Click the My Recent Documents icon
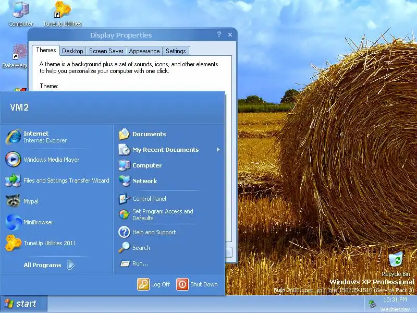Viewport: 417px width, 313px height. (124, 150)
